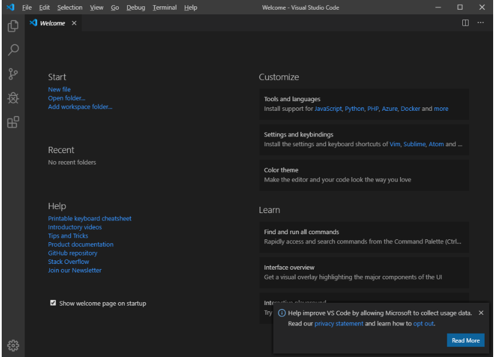Open the Selection menu

point(70,7)
